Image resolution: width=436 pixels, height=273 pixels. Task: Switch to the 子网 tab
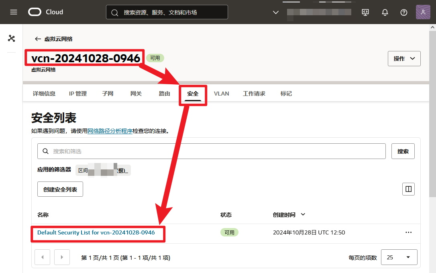[x=108, y=94]
